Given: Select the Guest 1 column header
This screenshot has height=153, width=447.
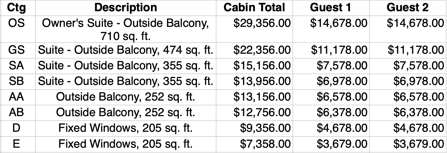Looking at the screenshot, I should coord(331,7).
